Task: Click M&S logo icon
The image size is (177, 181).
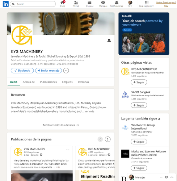Action: click(125, 154)
